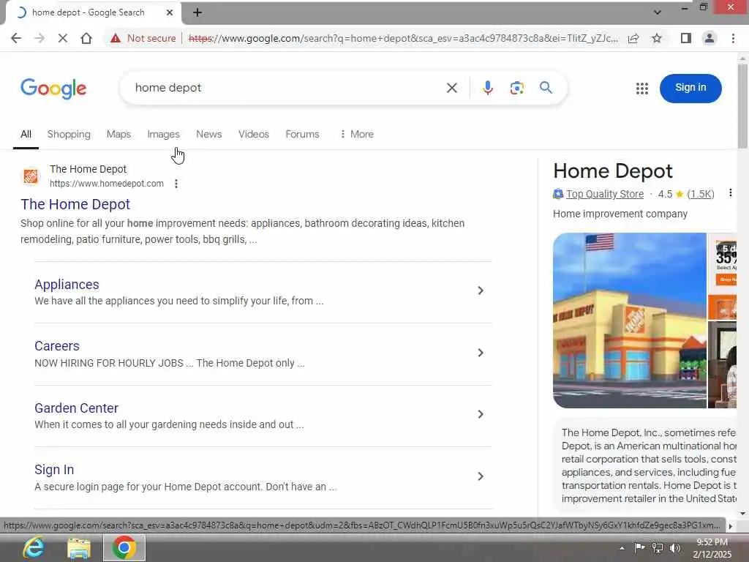
Task: Share this page via the share icon
Action: tap(633, 38)
